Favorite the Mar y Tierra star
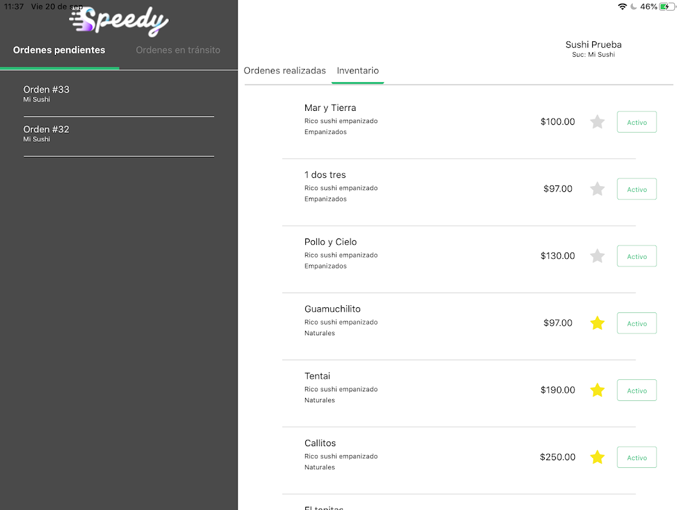 pyautogui.click(x=597, y=122)
